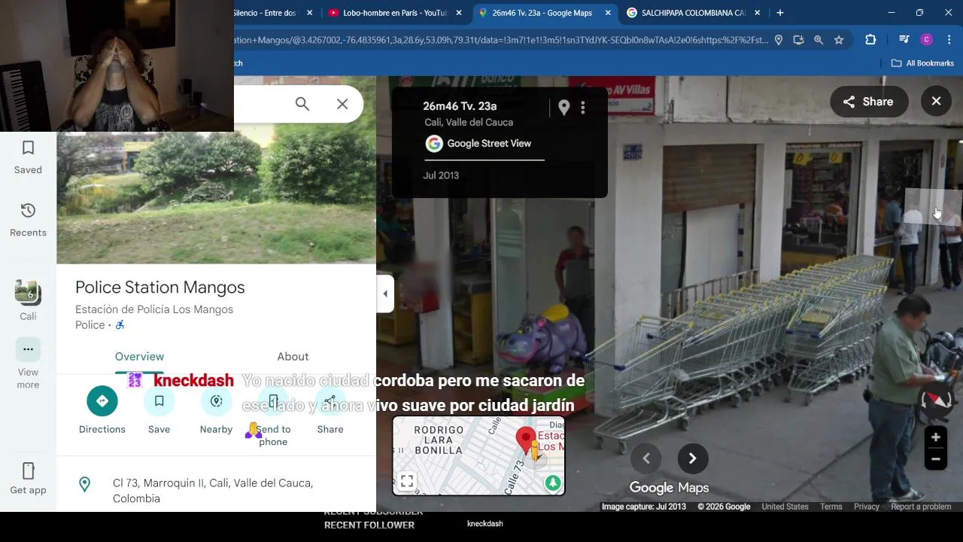Click the mini map thumbnail
The height and width of the screenshot is (542, 963).
[478, 455]
